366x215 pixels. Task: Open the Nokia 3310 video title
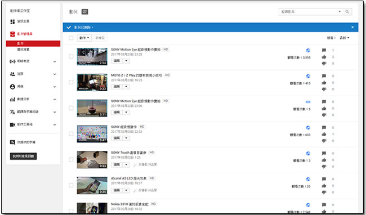130,204
